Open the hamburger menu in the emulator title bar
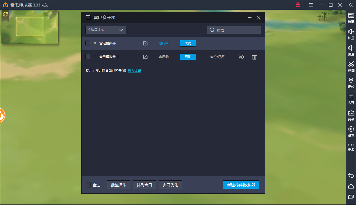356x205 pixels. [x=311, y=5]
